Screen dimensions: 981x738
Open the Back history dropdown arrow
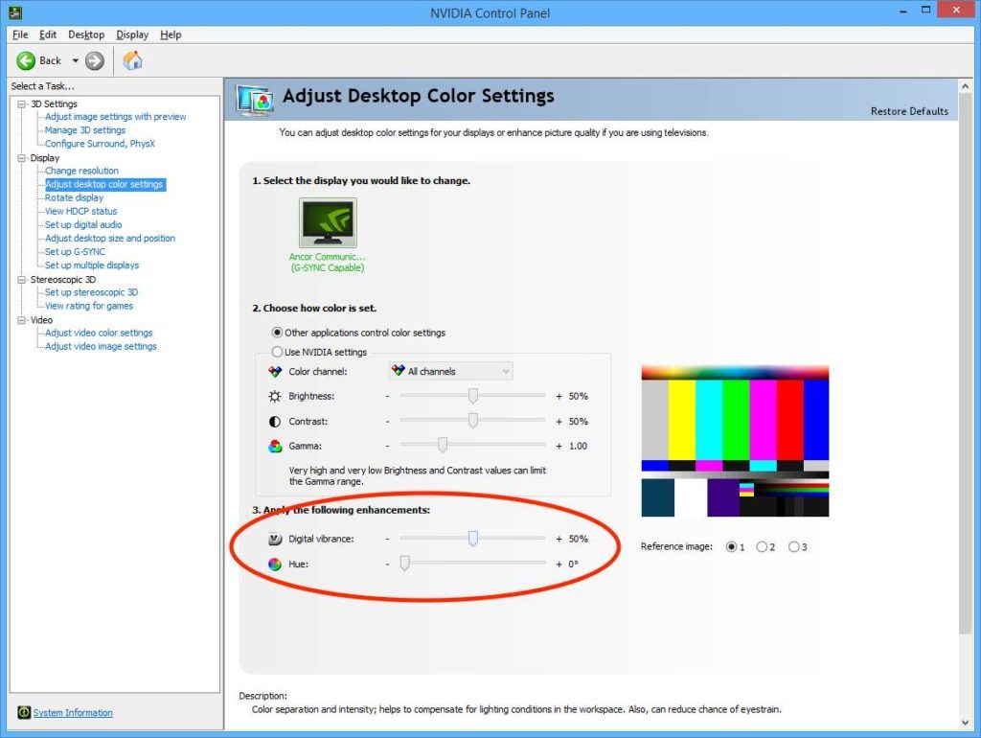(75, 60)
